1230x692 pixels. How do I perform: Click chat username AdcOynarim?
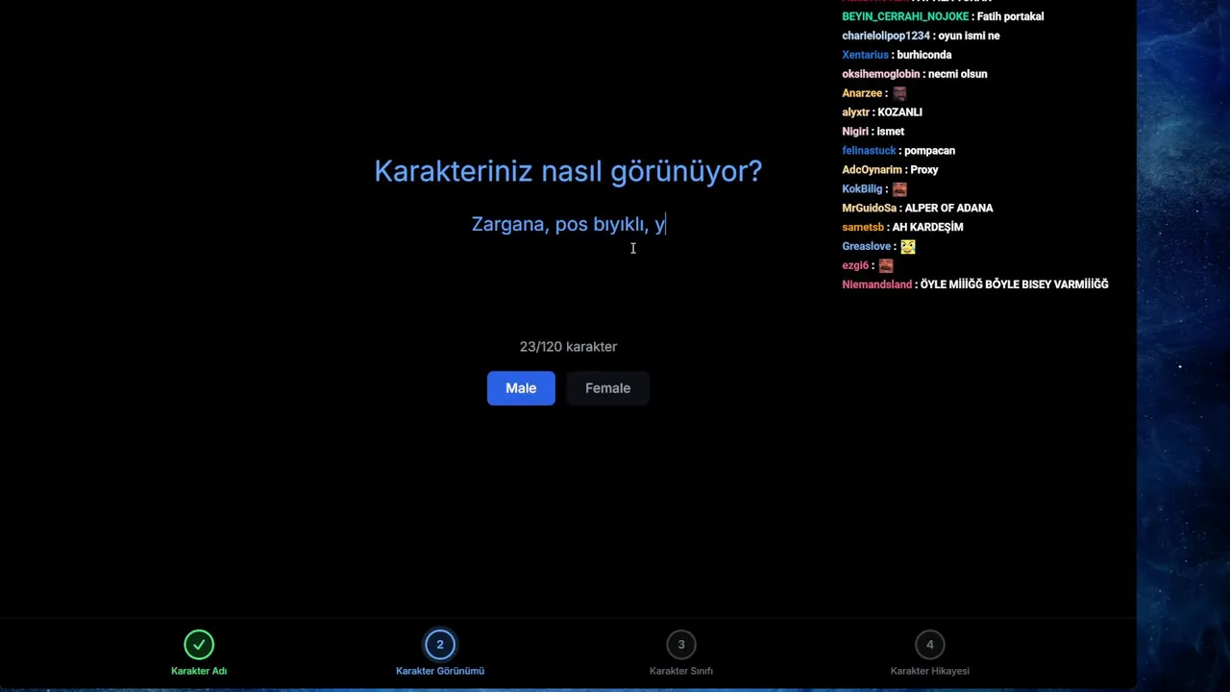click(872, 170)
